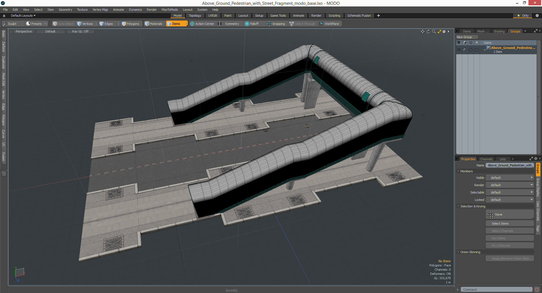Click the Command input field
The height and width of the screenshot is (293, 542).
pos(497,290)
